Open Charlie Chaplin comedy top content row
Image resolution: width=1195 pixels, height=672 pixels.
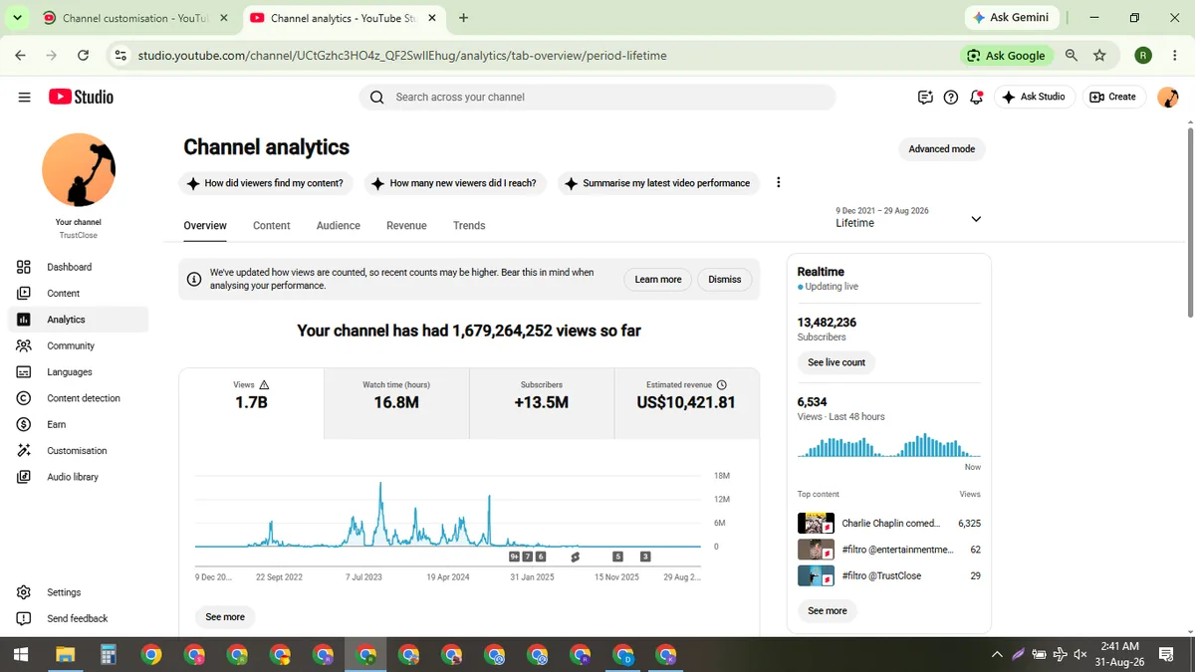(889, 523)
